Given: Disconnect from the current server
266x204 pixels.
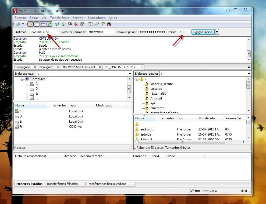Looking at the screenshot, I should coord(76,24).
